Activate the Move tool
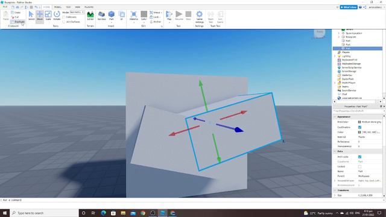Image resolution: width=386 pixels, height=217 pixels. (x=40, y=16)
